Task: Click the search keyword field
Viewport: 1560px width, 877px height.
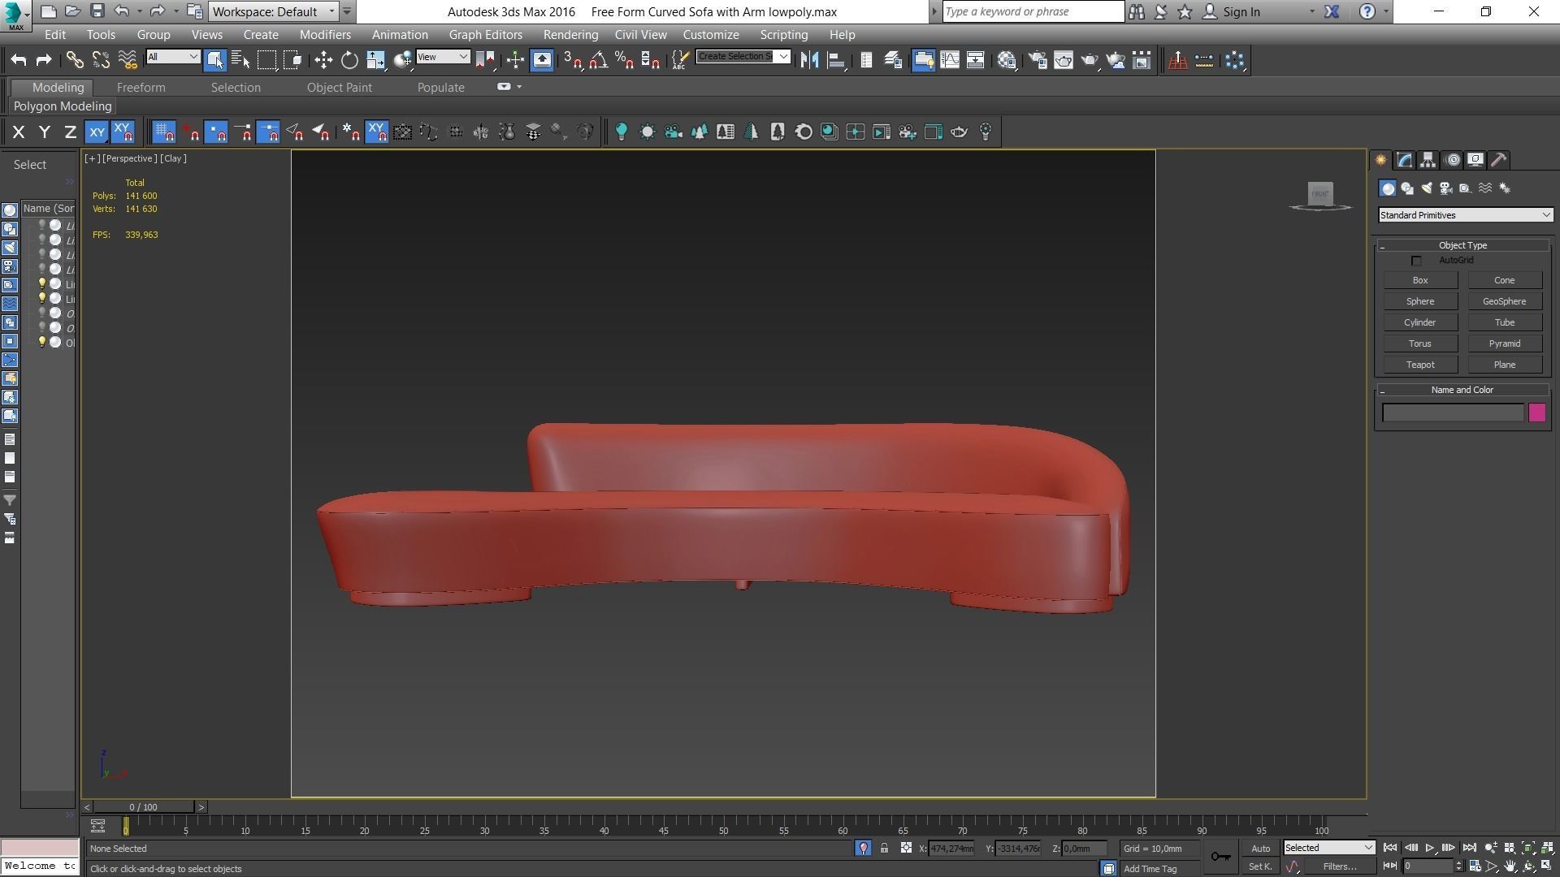Action: 1033,11
